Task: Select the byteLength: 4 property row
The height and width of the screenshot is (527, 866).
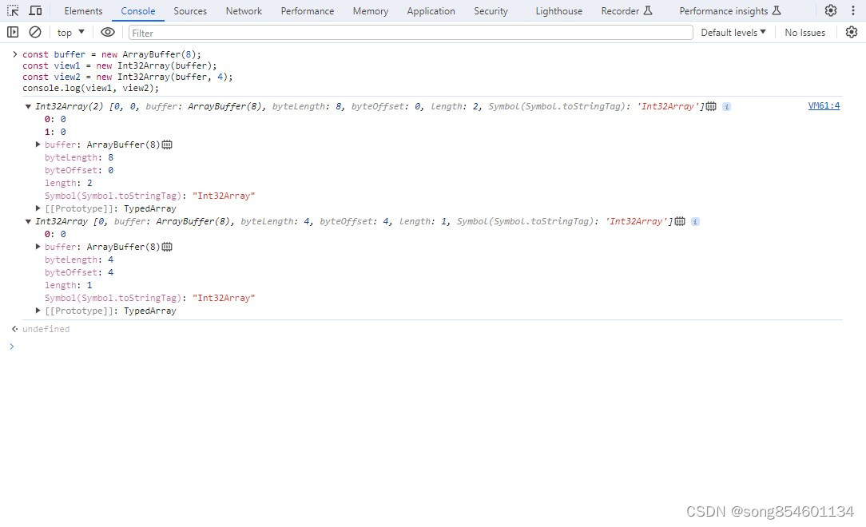Action: pyautogui.click(x=79, y=260)
